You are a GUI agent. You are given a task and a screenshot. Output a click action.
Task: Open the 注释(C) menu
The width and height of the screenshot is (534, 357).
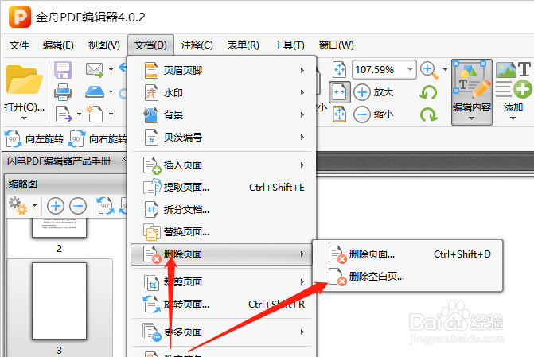197,45
